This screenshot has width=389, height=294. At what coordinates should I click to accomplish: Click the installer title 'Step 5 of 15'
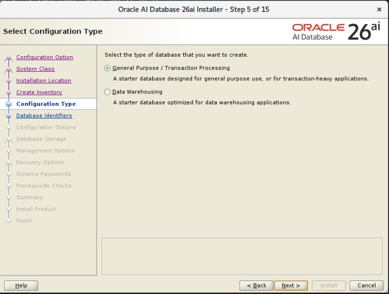tap(250, 10)
